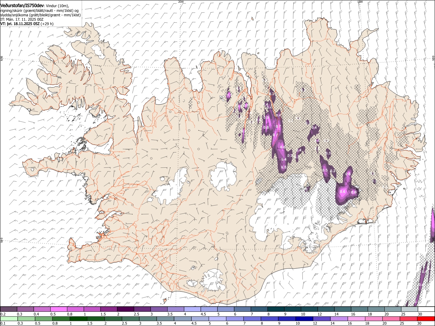435x326 pixels.
Task: Click lower legend swatch between 20 and 25
Action: click(x=390, y=319)
